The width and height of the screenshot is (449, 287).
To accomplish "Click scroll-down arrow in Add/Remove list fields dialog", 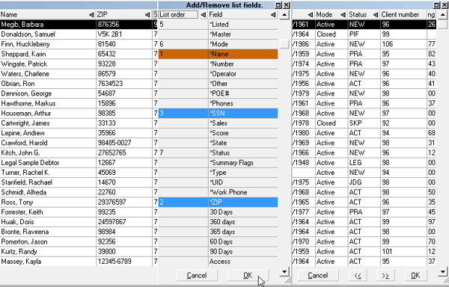I will (x=284, y=271).
